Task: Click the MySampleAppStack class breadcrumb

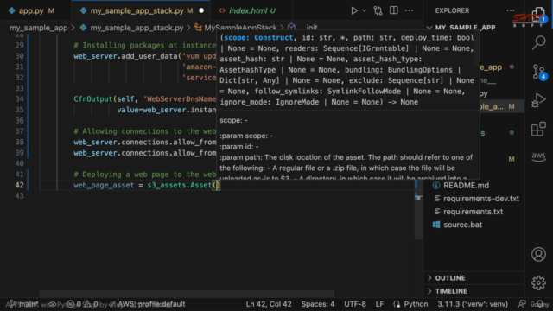Action: point(240,28)
